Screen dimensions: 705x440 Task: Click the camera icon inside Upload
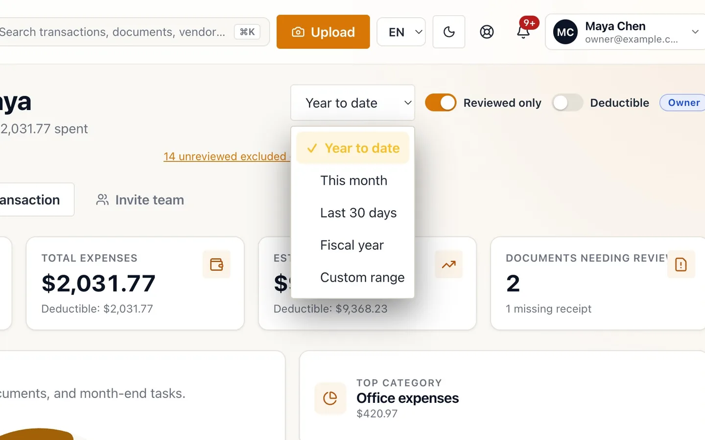[x=298, y=32]
